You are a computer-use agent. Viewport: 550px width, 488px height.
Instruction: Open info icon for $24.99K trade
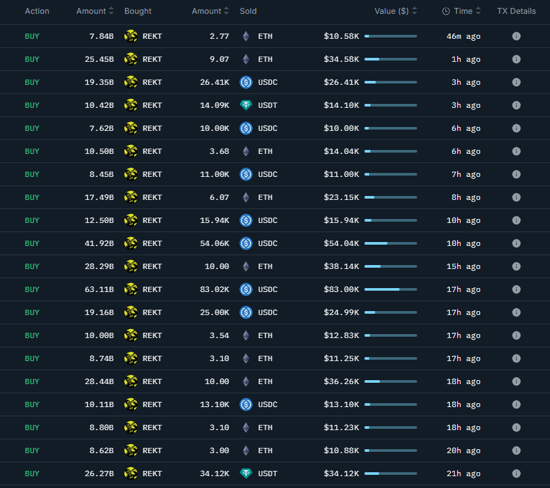click(516, 312)
